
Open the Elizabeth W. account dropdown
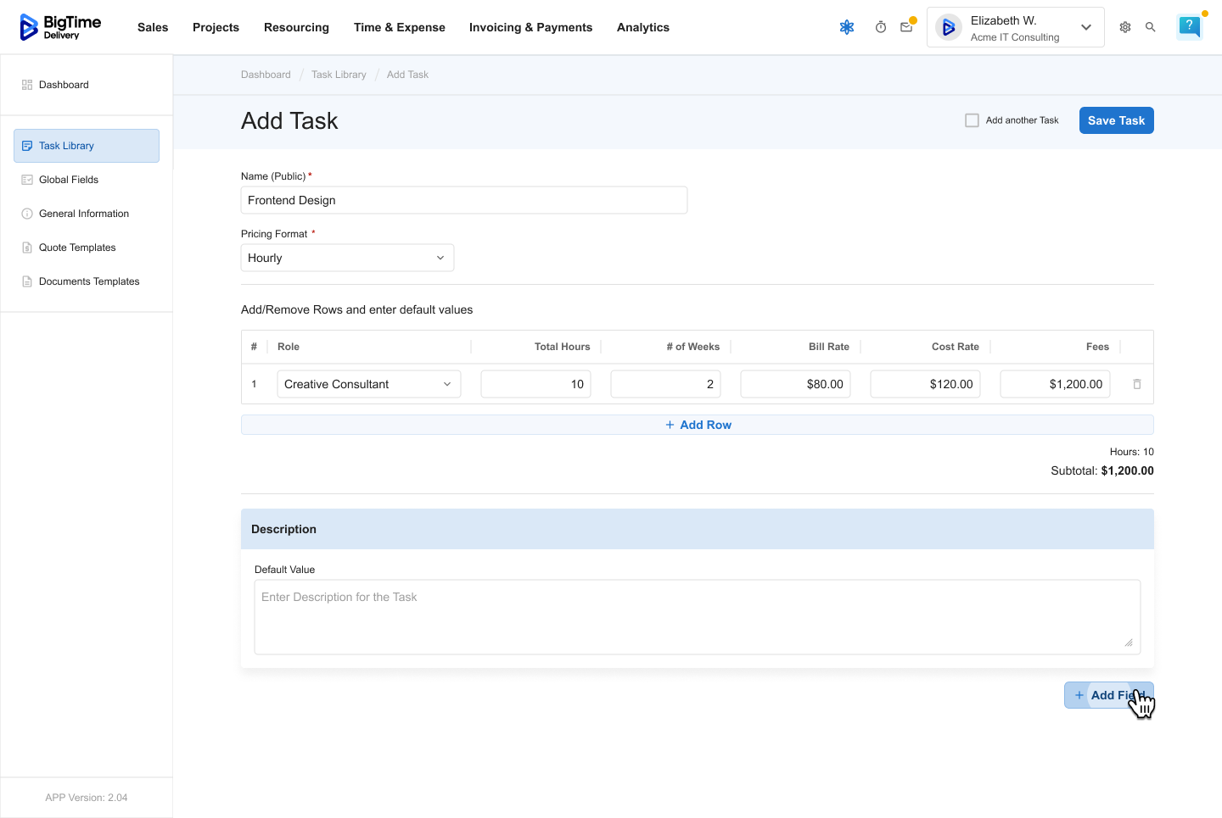tap(1015, 27)
